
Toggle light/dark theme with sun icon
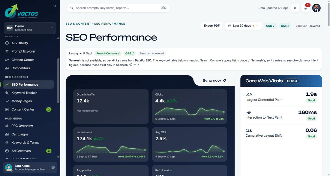click(295, 8)
